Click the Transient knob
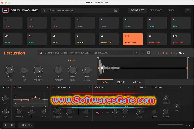The image size is (194, 129). [x=58, y=70]
